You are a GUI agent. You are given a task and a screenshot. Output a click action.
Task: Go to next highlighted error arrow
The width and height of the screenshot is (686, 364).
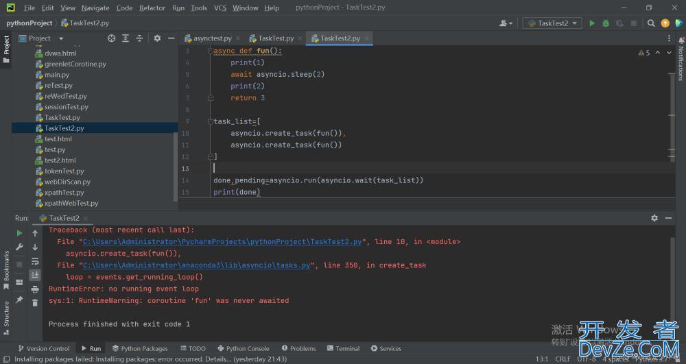point(669,52)
